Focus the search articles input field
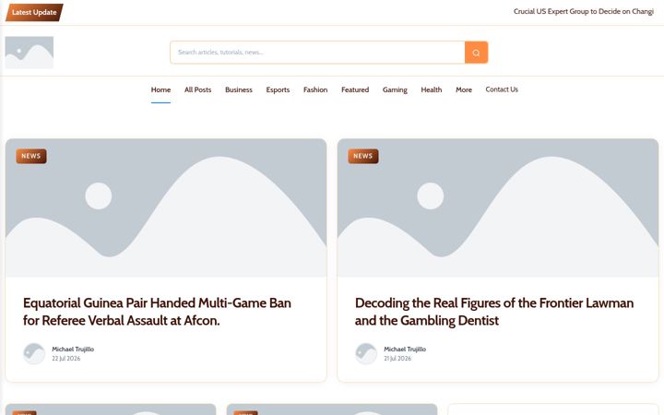Screen dimensions: 664x415 (x=317, y=53)
